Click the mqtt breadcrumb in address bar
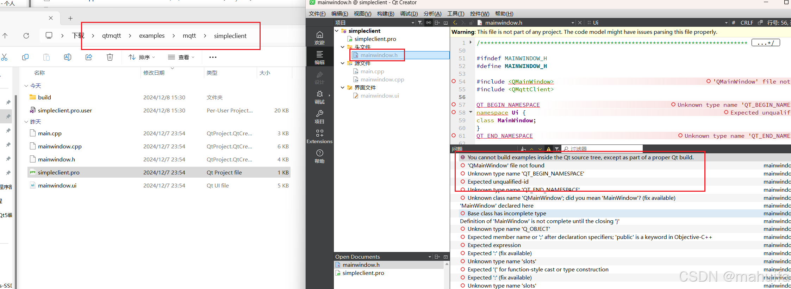Image resolution: width=791 pixels, height=289 pixels. pyautogui.click(x=189, y=36)
